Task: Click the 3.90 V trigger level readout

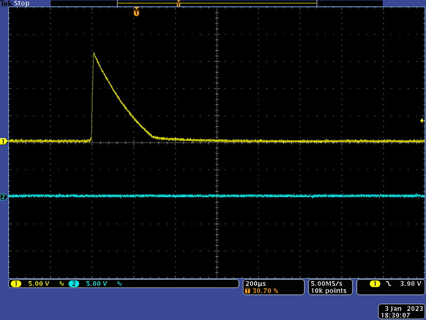Action: click(x=410, y=284)
